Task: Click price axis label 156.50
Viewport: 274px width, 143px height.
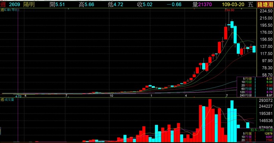Action: [x=266, y=39]
